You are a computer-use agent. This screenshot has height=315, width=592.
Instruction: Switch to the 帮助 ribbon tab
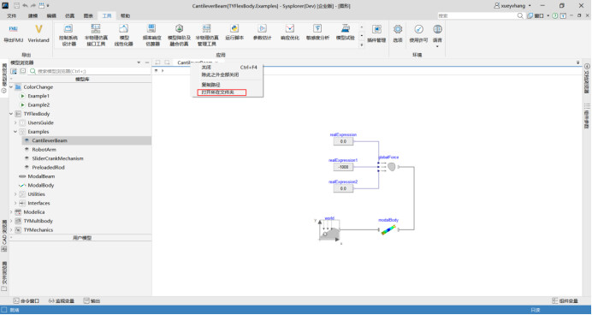click(x=126, y=16)
